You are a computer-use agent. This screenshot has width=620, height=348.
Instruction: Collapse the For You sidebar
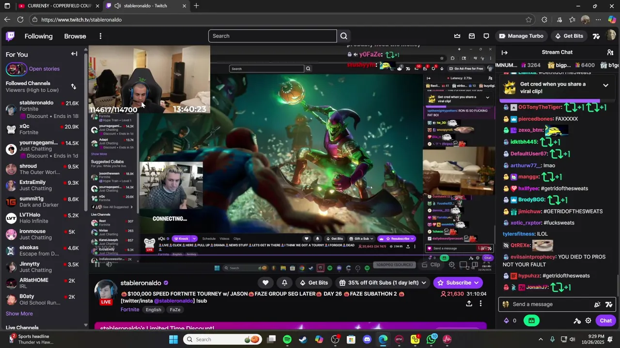(x=74, y=54)
